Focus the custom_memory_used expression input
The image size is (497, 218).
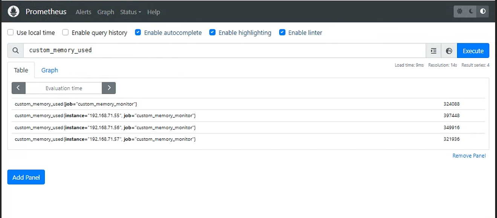225,51
